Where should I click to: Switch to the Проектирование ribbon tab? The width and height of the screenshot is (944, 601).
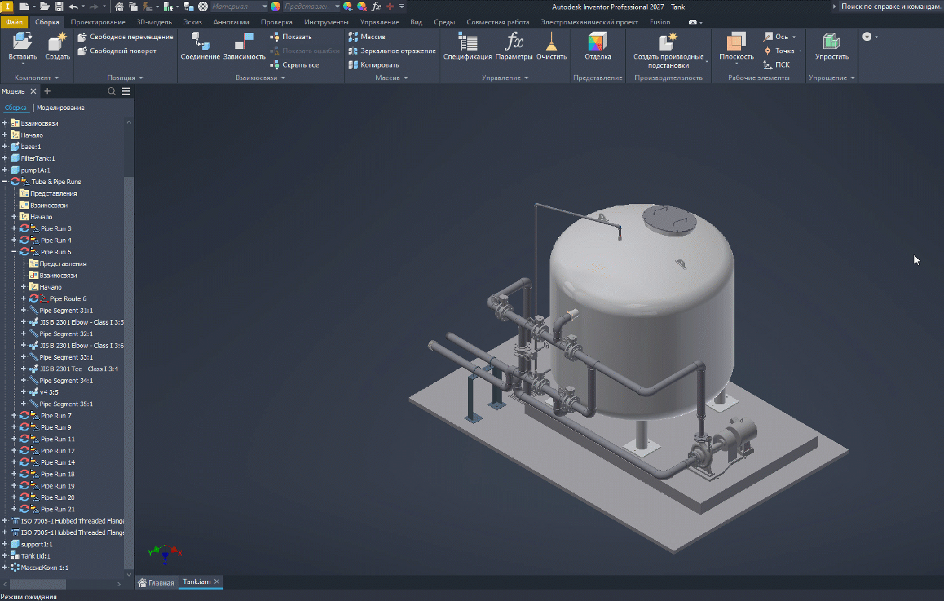coord(98,22)
